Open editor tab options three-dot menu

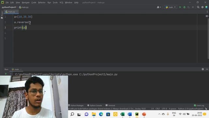[207, 12]
